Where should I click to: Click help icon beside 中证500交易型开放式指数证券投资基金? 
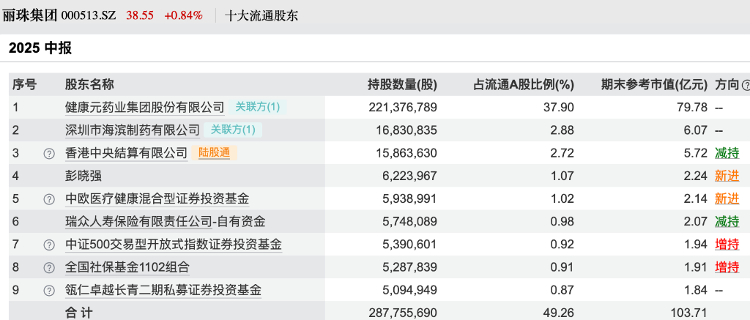coord(49,245)
